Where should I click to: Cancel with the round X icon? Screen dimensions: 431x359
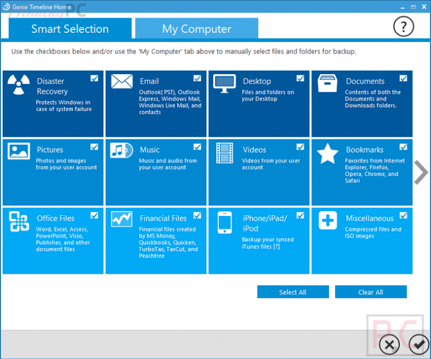click(x=389, y=345)
